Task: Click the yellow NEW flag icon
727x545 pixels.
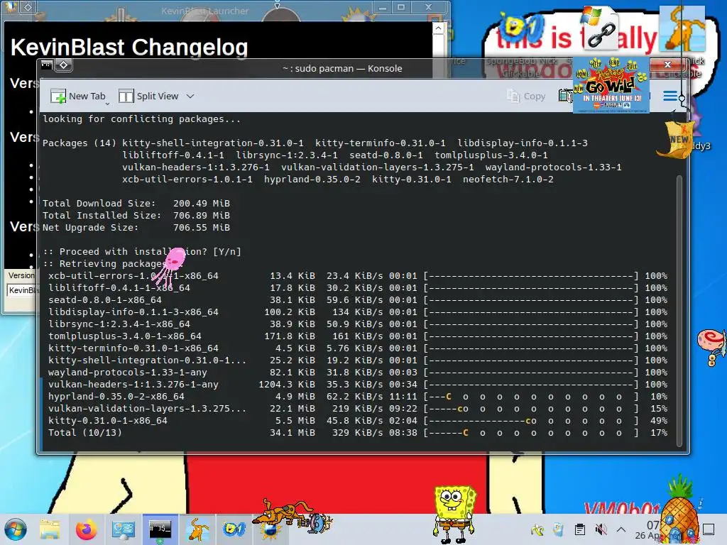Action: [676, 140]
